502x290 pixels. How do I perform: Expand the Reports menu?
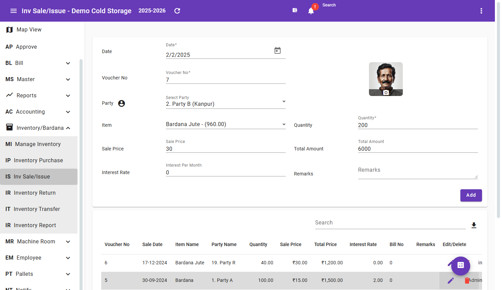(x=38, y=95)
